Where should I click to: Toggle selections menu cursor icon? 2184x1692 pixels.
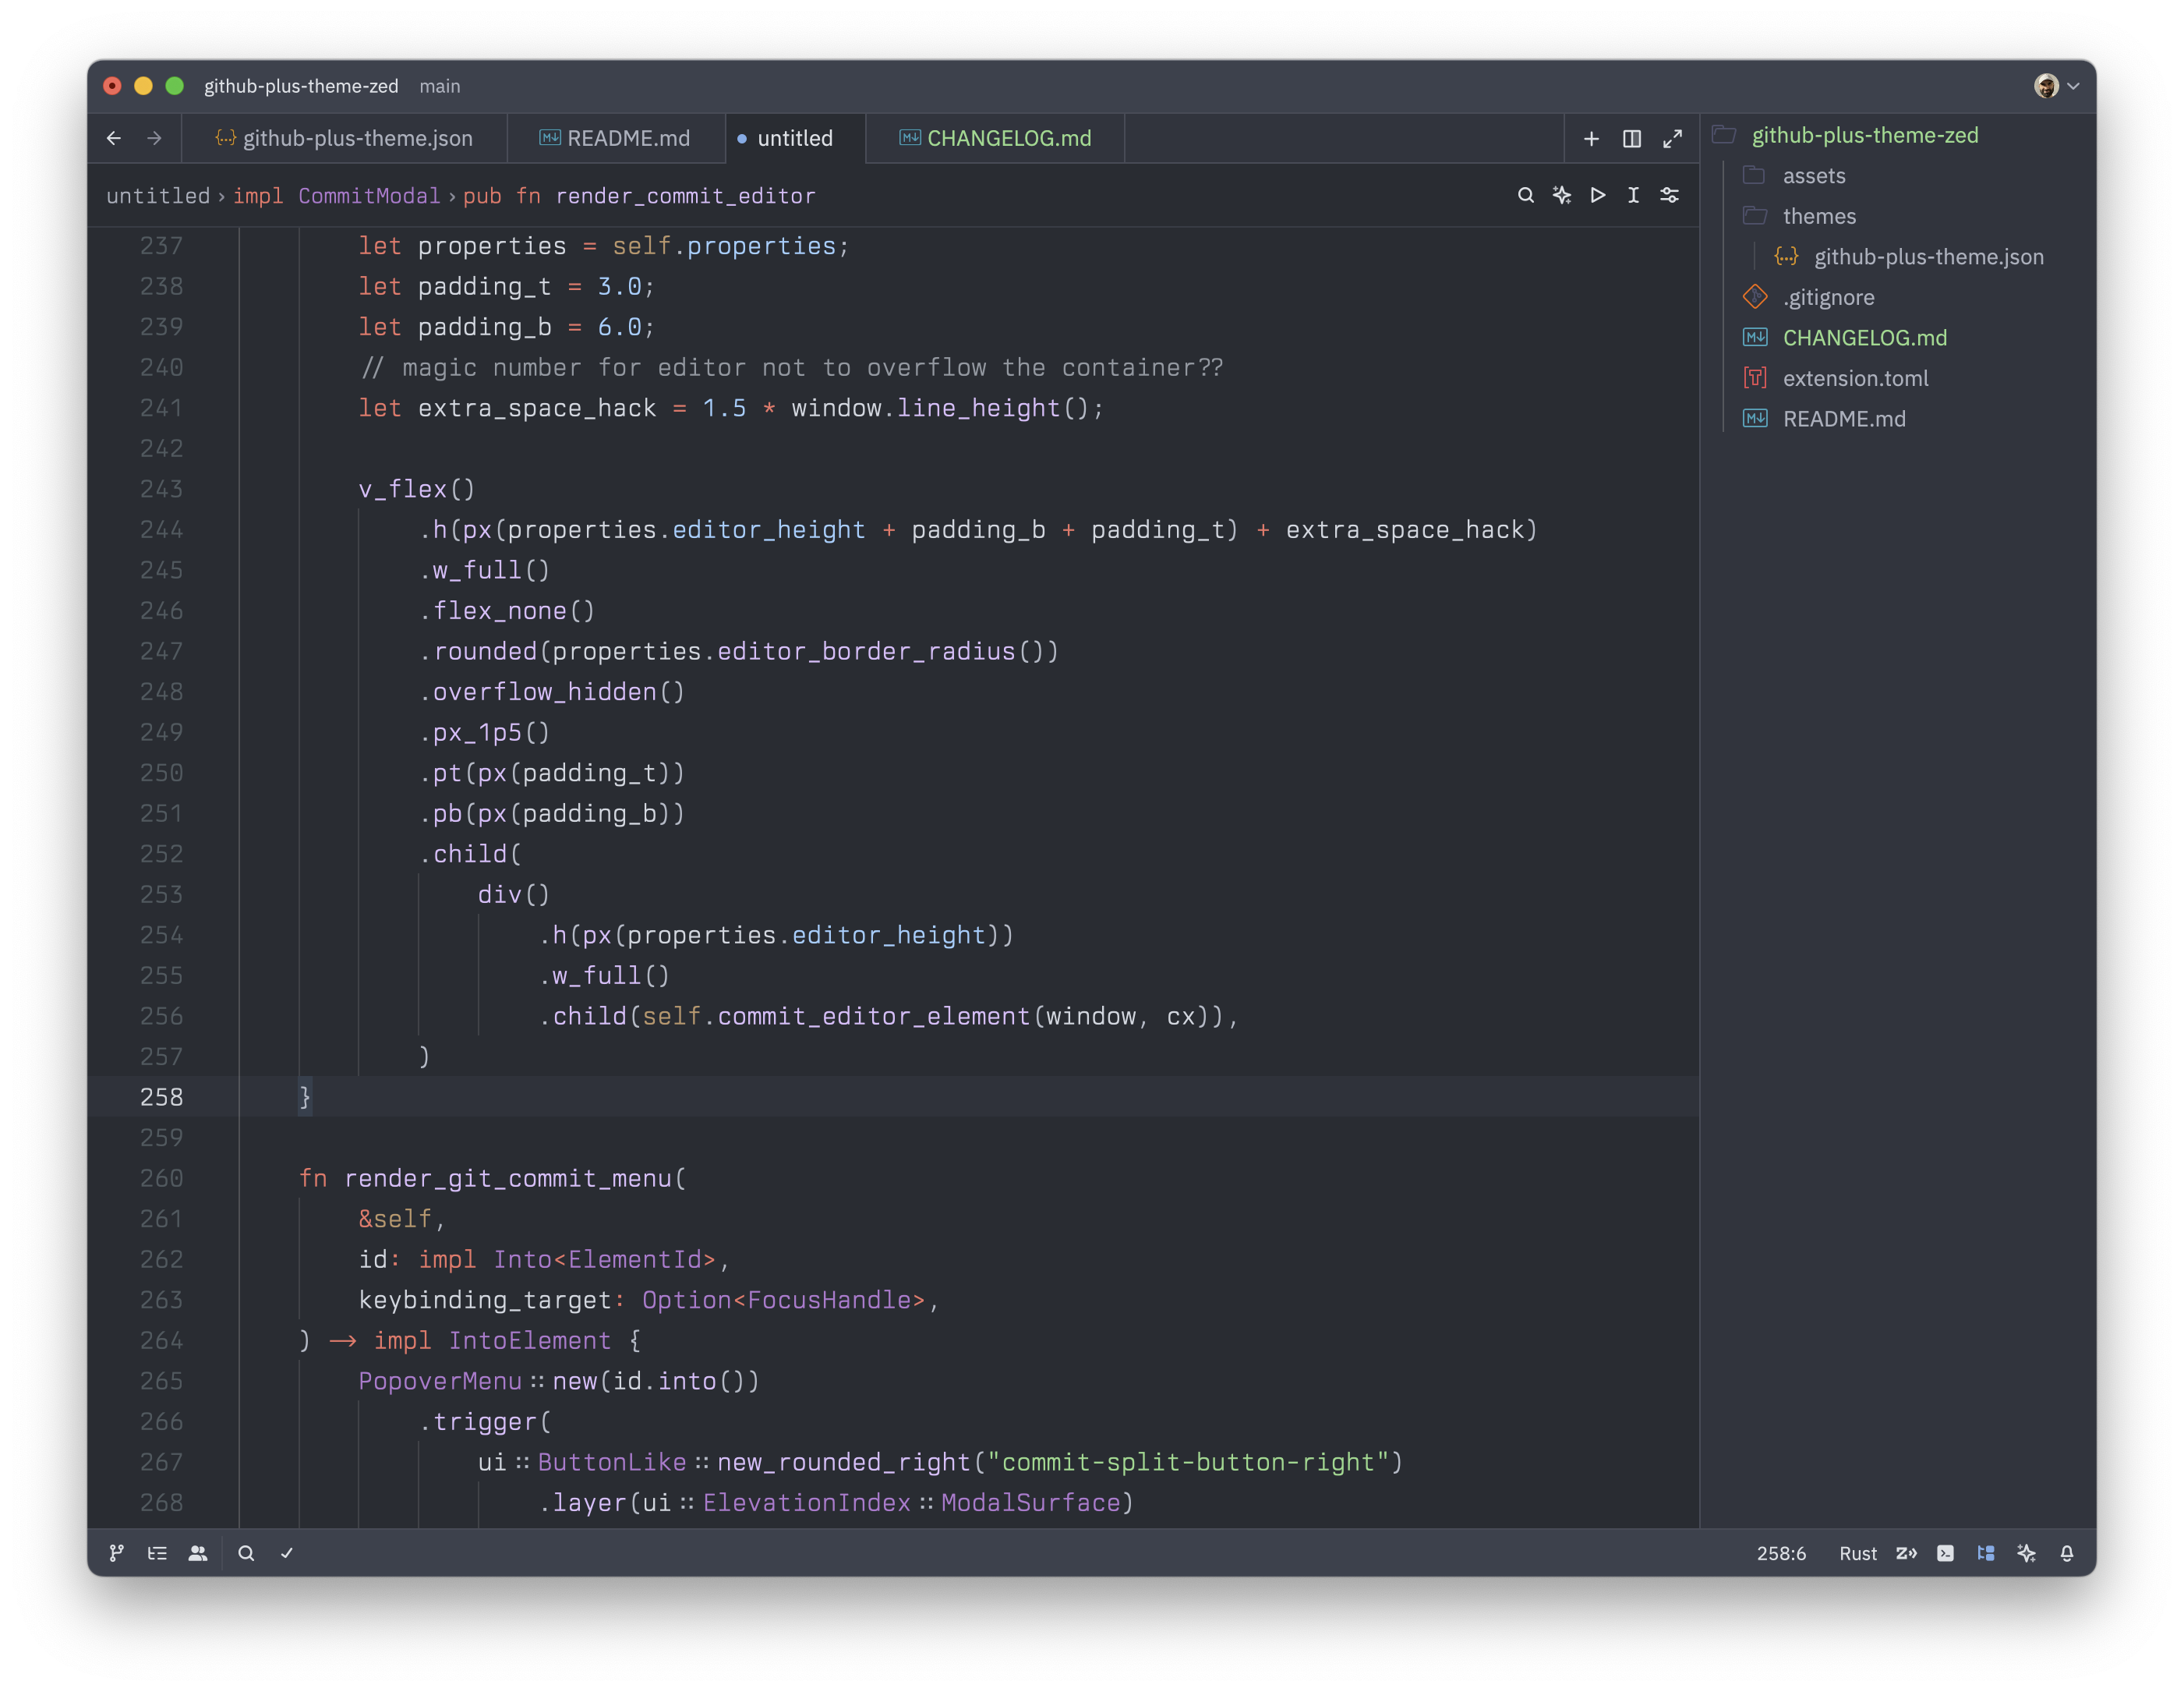(x=1633, y=195)
